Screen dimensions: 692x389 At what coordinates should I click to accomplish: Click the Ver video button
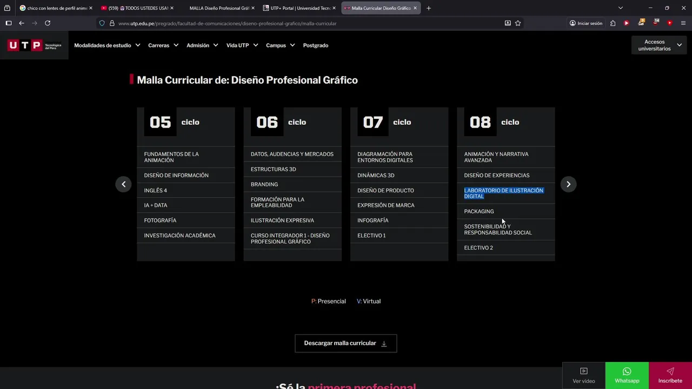(583, 375)
